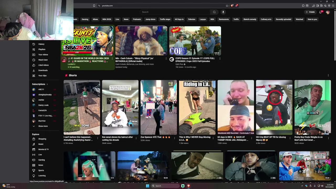336x189 pixels.
Task: Open options for LockInTJ live video
Action: coord(112,59)
